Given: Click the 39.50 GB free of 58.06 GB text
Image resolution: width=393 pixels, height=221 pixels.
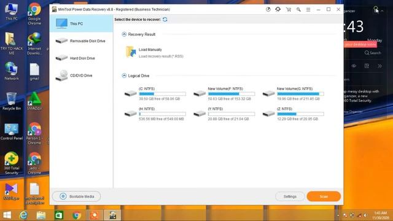Looking at the screenshot, I should [160, 99].
